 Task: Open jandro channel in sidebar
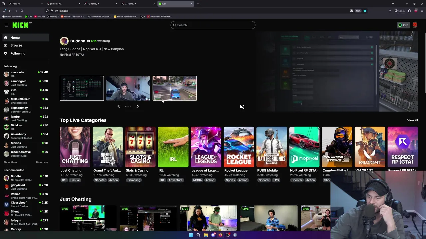click(x=26, y=118)
